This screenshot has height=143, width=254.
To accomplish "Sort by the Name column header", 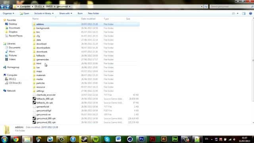I will [35, 19].
